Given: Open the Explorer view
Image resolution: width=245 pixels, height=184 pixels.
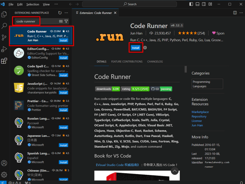Looking at the screenshot, I should (4, 15).
